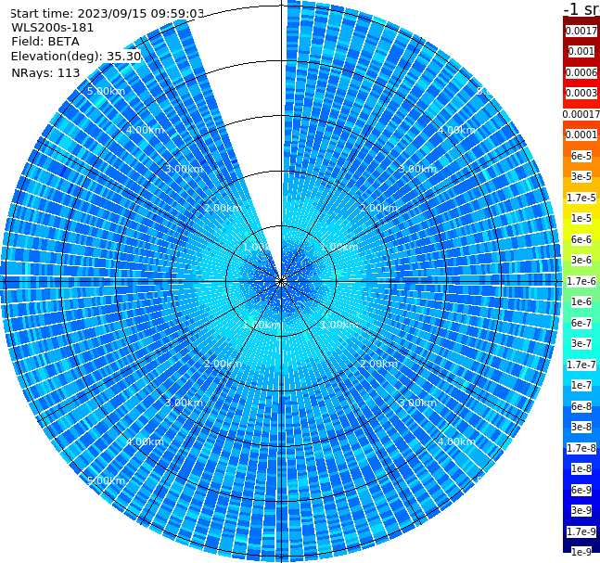Screen dimensions: 600x563
Task: Select the 1e-6 colorbar value
Action: pos(581,301)
